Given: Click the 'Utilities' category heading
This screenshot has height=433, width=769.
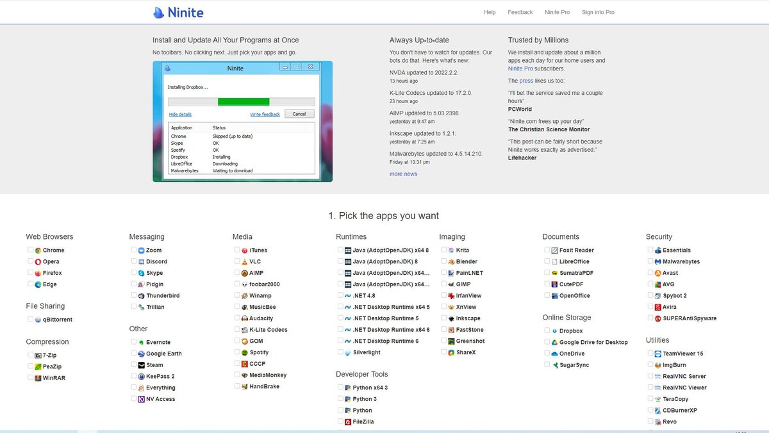Looking at the screenshot, I should pos(657,340).
